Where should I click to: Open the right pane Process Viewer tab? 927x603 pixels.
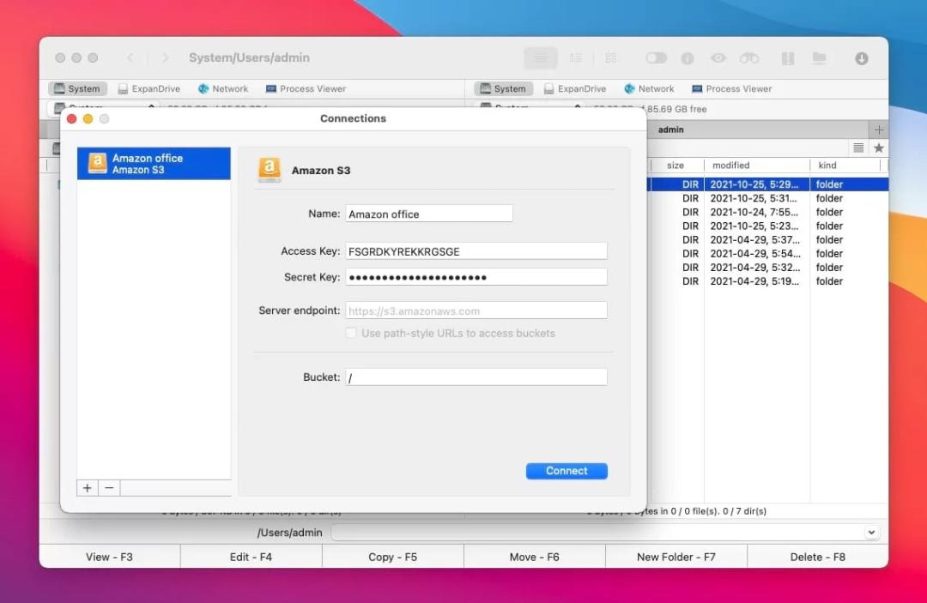732,88
